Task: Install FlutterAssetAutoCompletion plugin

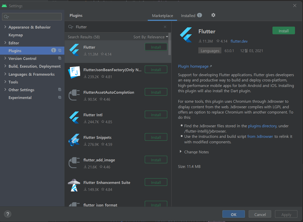Action: point(156,92)
